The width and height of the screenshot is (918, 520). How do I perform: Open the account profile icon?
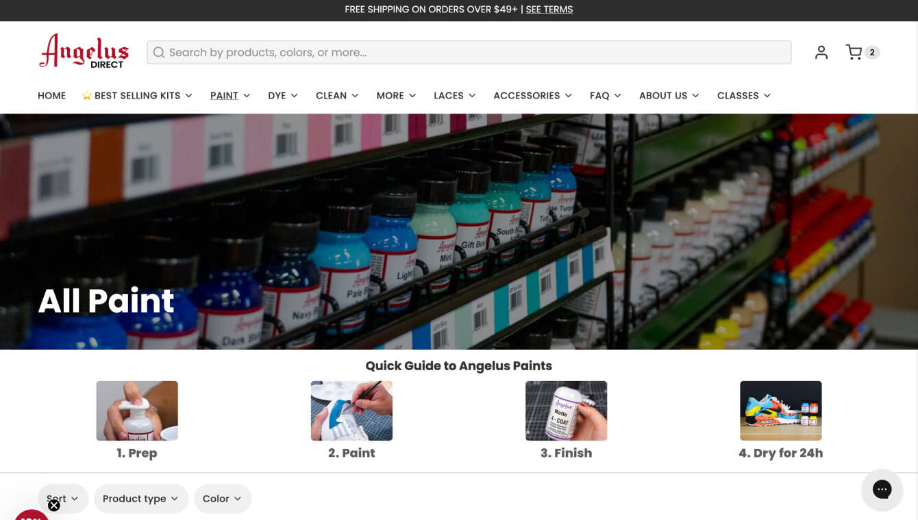click(821, 52)
